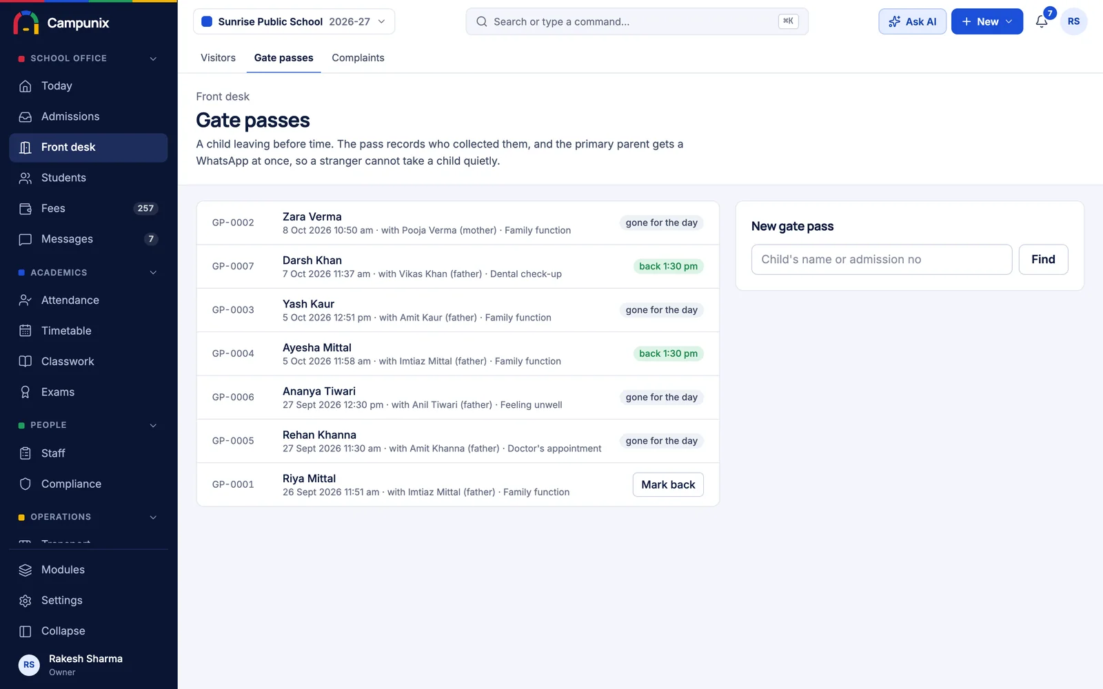Screen dimensions: 1103x689
Task: Click the Ask AI button
Action: (x=912, y=21)
